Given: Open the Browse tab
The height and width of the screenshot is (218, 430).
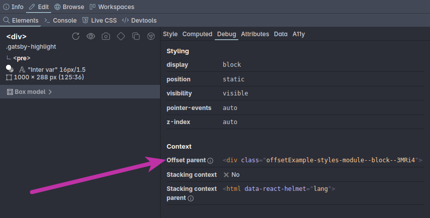Looking at the screenshot, I should pyautogui.click(x=69, y=7).
